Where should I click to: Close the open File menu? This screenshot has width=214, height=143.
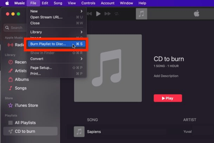tap(33, 3)
